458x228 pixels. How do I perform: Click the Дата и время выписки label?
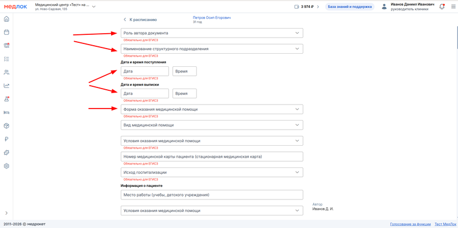(140, 85)
